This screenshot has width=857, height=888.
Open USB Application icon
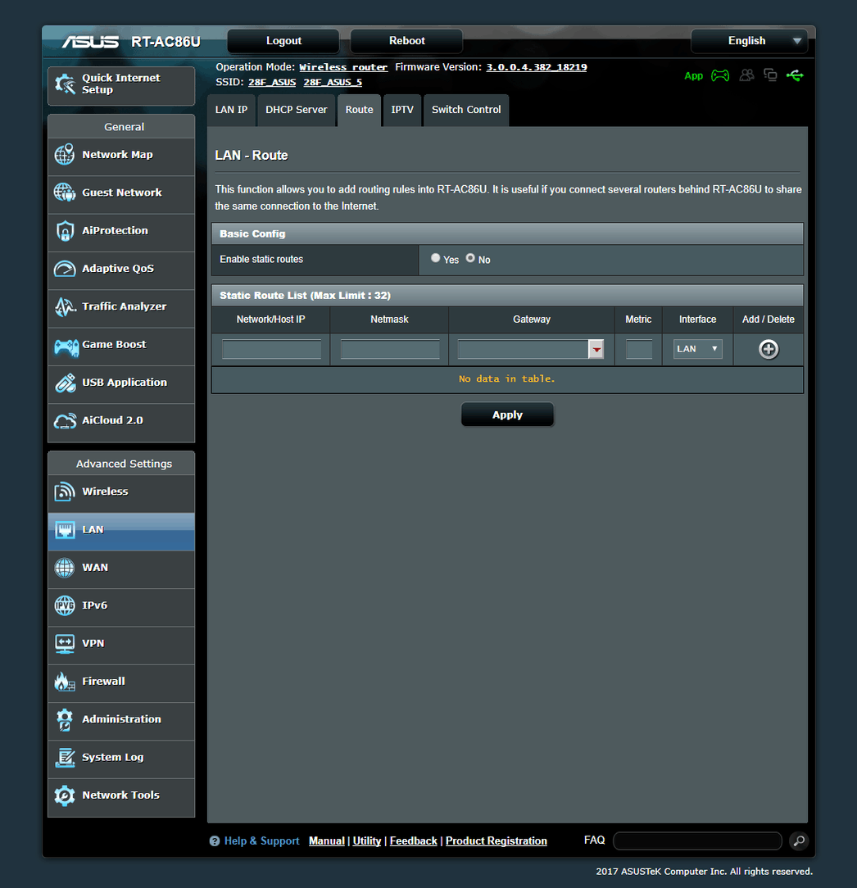click(65, 383)
